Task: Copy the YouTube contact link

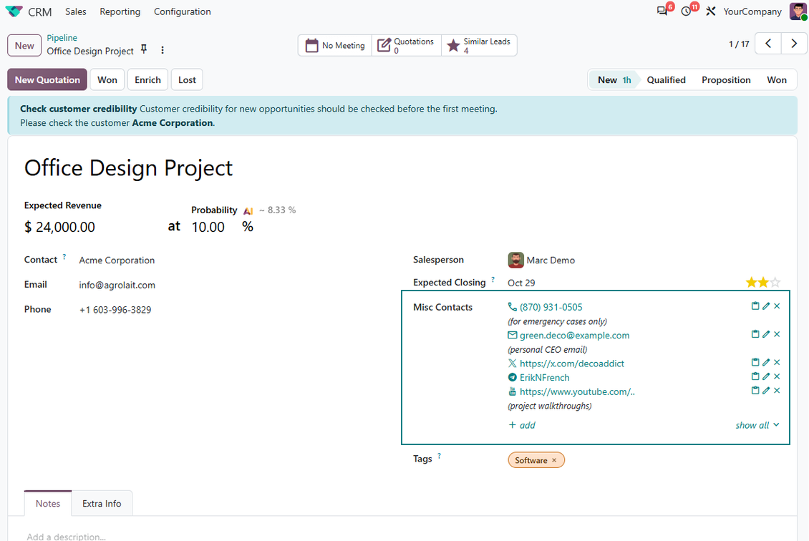Action: coord(755,391)
